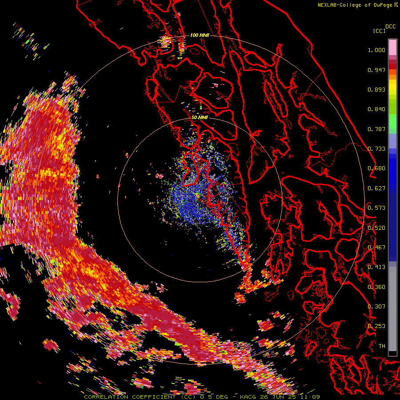Select the 0.307 scale value
Image resolution: width=400 pixels, height=400 pixels.
[x=376, y=307]
